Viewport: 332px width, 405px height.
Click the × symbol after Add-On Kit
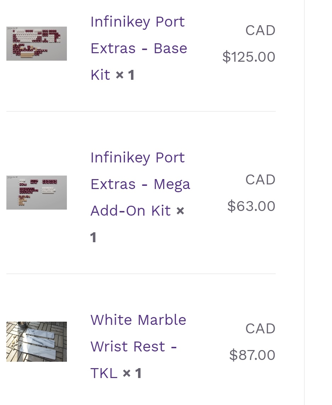click(180, 211)
